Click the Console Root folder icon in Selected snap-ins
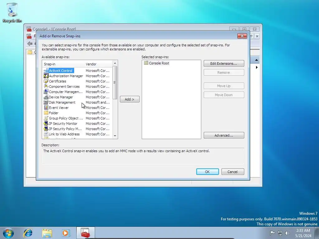 (x=146, y=63)
